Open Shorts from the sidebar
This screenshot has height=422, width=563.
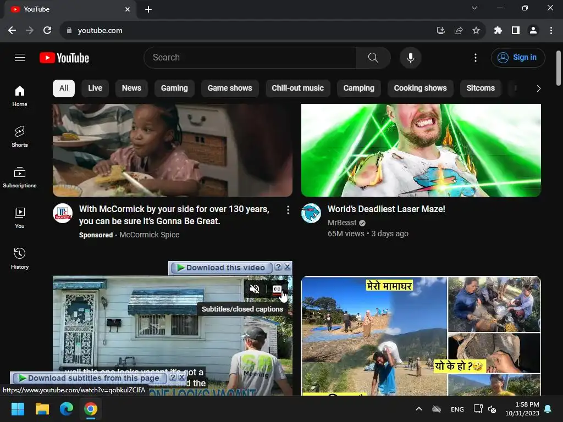pos(20,137)
